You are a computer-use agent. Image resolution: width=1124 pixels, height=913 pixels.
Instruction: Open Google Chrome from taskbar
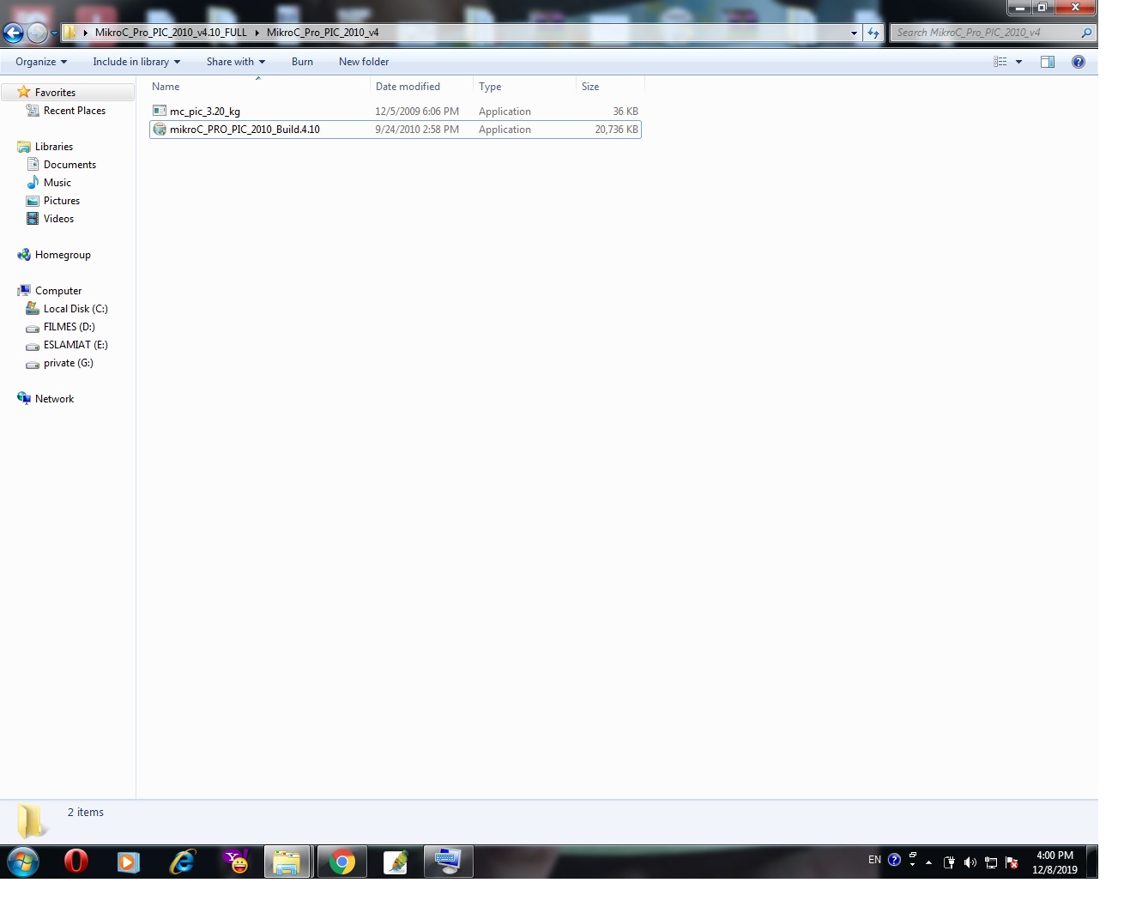point(341,862)
